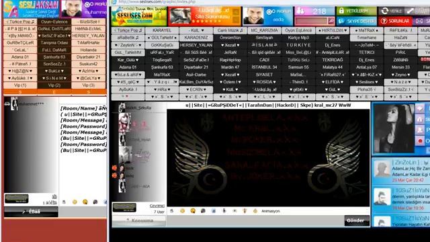430x242 pixels.
Task: Pick the orange winking emoji in seslises toolbar
Action: pyautogui.click(x=193, y=210)
